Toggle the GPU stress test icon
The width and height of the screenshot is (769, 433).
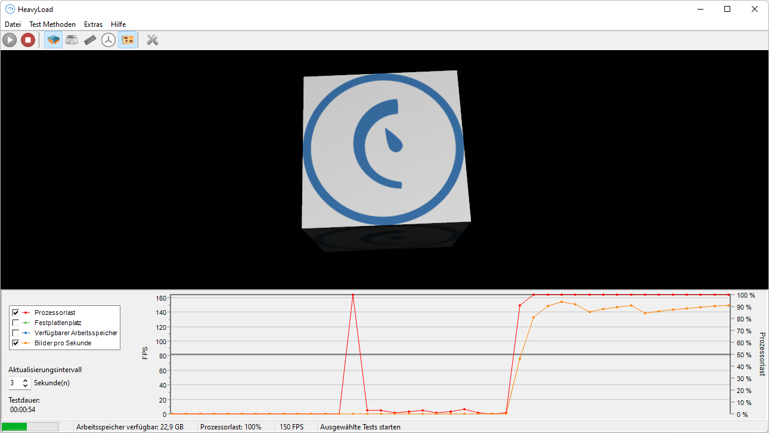(x=127, y=40)
